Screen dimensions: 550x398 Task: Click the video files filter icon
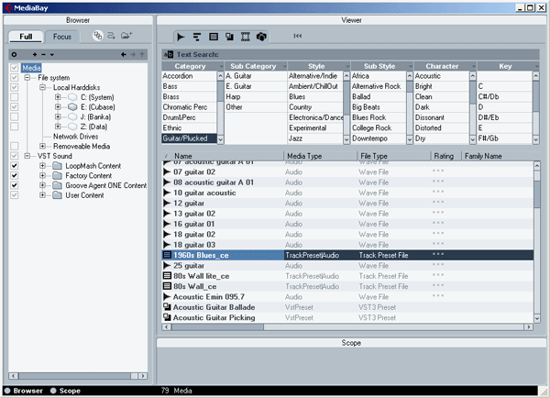pos(246,36)
